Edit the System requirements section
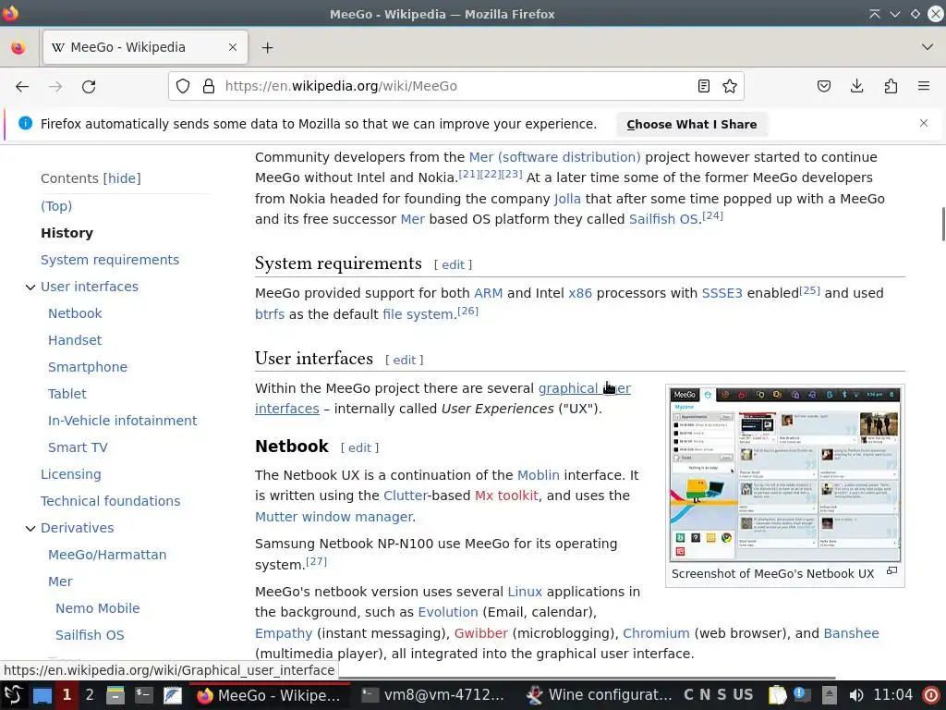The height and width of the screenshot is (710, 946). tap(453, 265)
